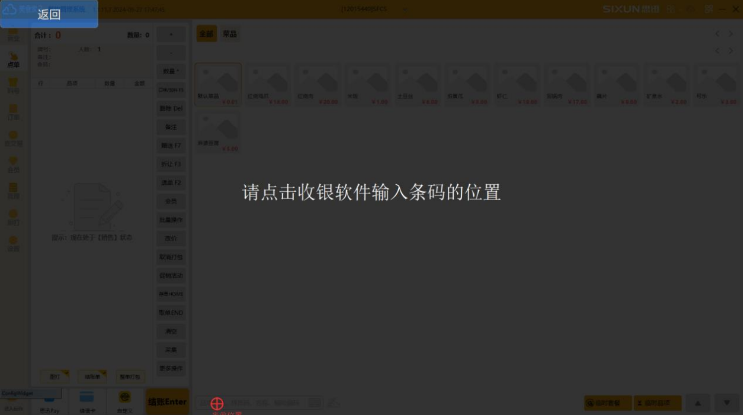The height and width of the screenshot is (415, 744).
Task: Select the 麻婆豆腐 product card
Action: pos(218,132)
